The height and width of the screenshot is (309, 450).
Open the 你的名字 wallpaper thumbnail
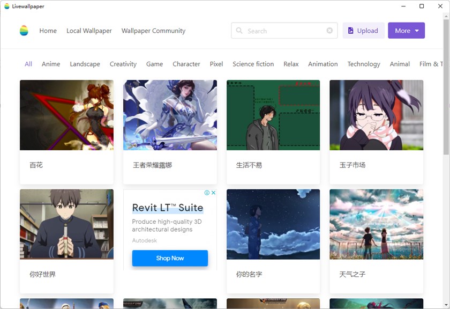pos(273,224)
